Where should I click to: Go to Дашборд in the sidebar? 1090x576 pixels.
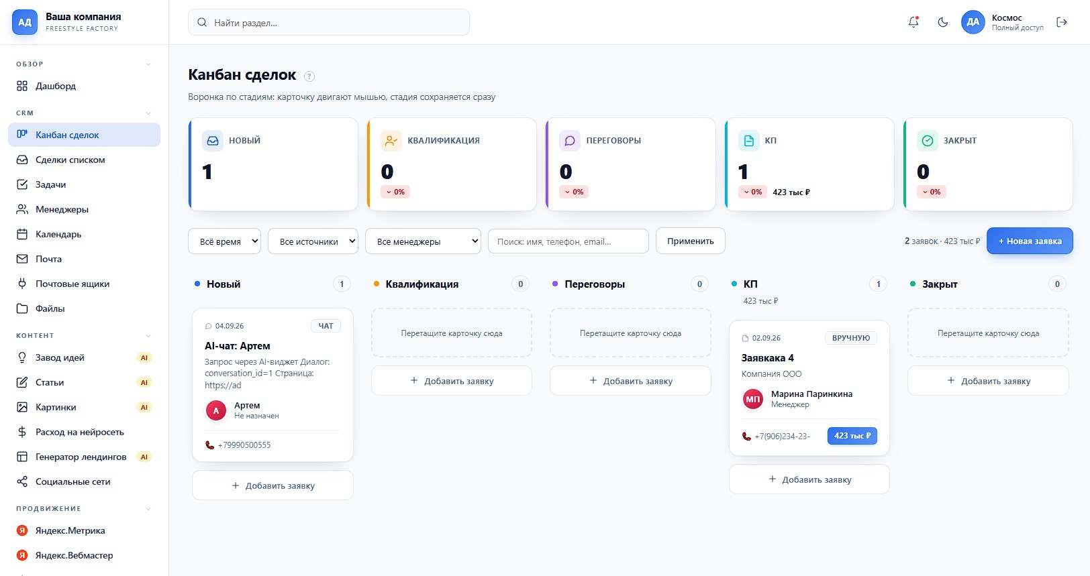coord(84,86)
